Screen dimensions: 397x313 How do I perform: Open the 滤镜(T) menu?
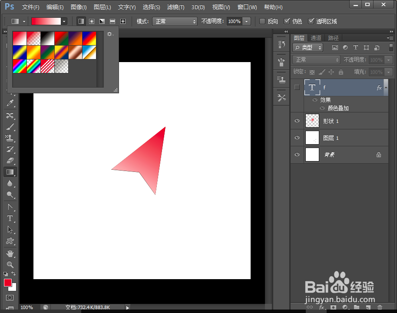pyautogui.click(x=176, y=7)
